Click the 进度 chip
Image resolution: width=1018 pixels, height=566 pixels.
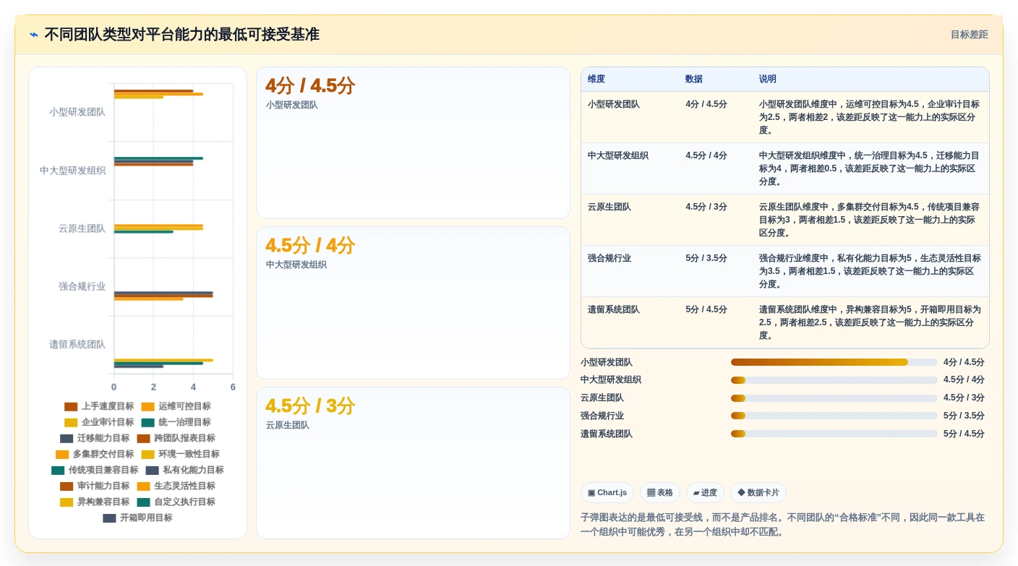(x=705, y=493)
